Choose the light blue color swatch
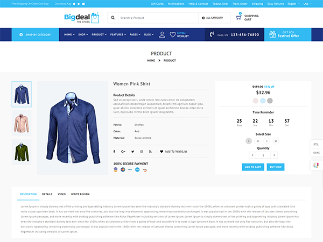The image size is (323, 242). pyautogui.click(x=263, y=101)
